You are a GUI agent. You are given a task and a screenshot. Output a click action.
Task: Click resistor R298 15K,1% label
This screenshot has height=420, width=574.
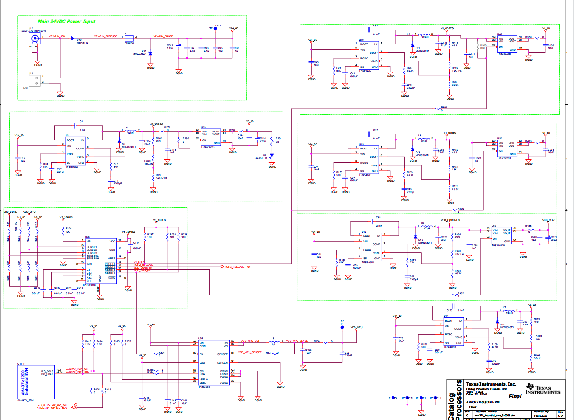148,162
